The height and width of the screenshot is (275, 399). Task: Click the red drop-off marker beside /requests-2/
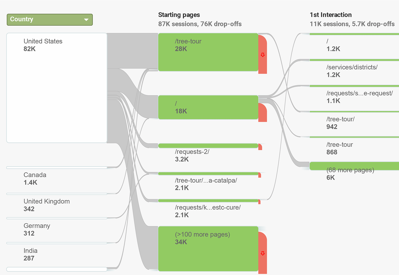click(x=260, y=147)
